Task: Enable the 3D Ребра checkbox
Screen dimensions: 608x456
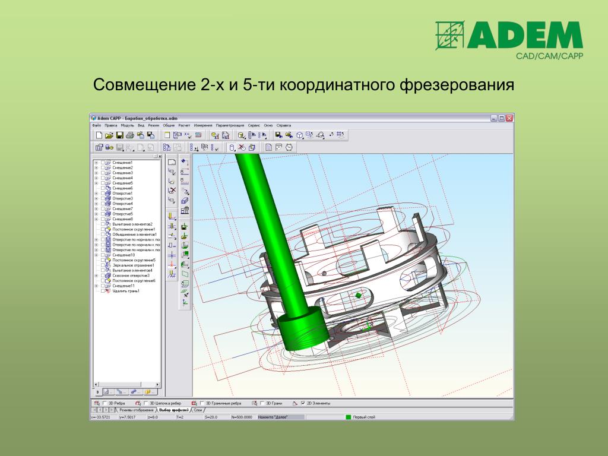Action: [x=104, y=403]
